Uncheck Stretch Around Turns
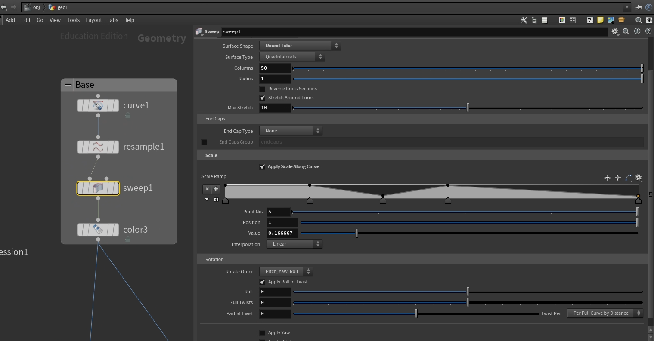The width and height of the screenshot is (654, 341). click(262, 98)
